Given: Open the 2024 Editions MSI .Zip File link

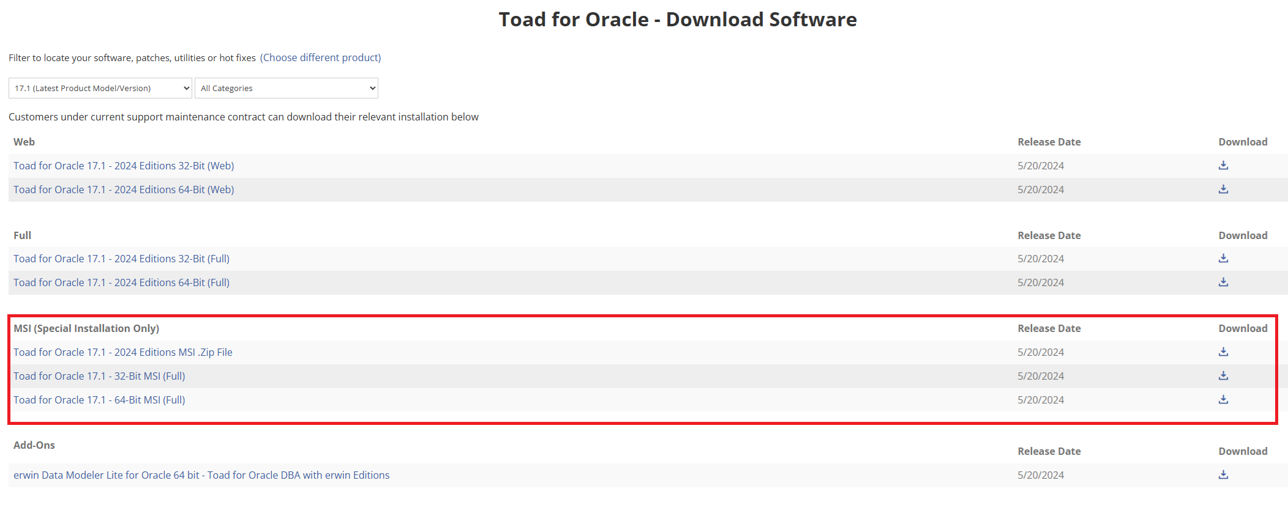Looking at the screenshot, I should click(x=123, y=352).
